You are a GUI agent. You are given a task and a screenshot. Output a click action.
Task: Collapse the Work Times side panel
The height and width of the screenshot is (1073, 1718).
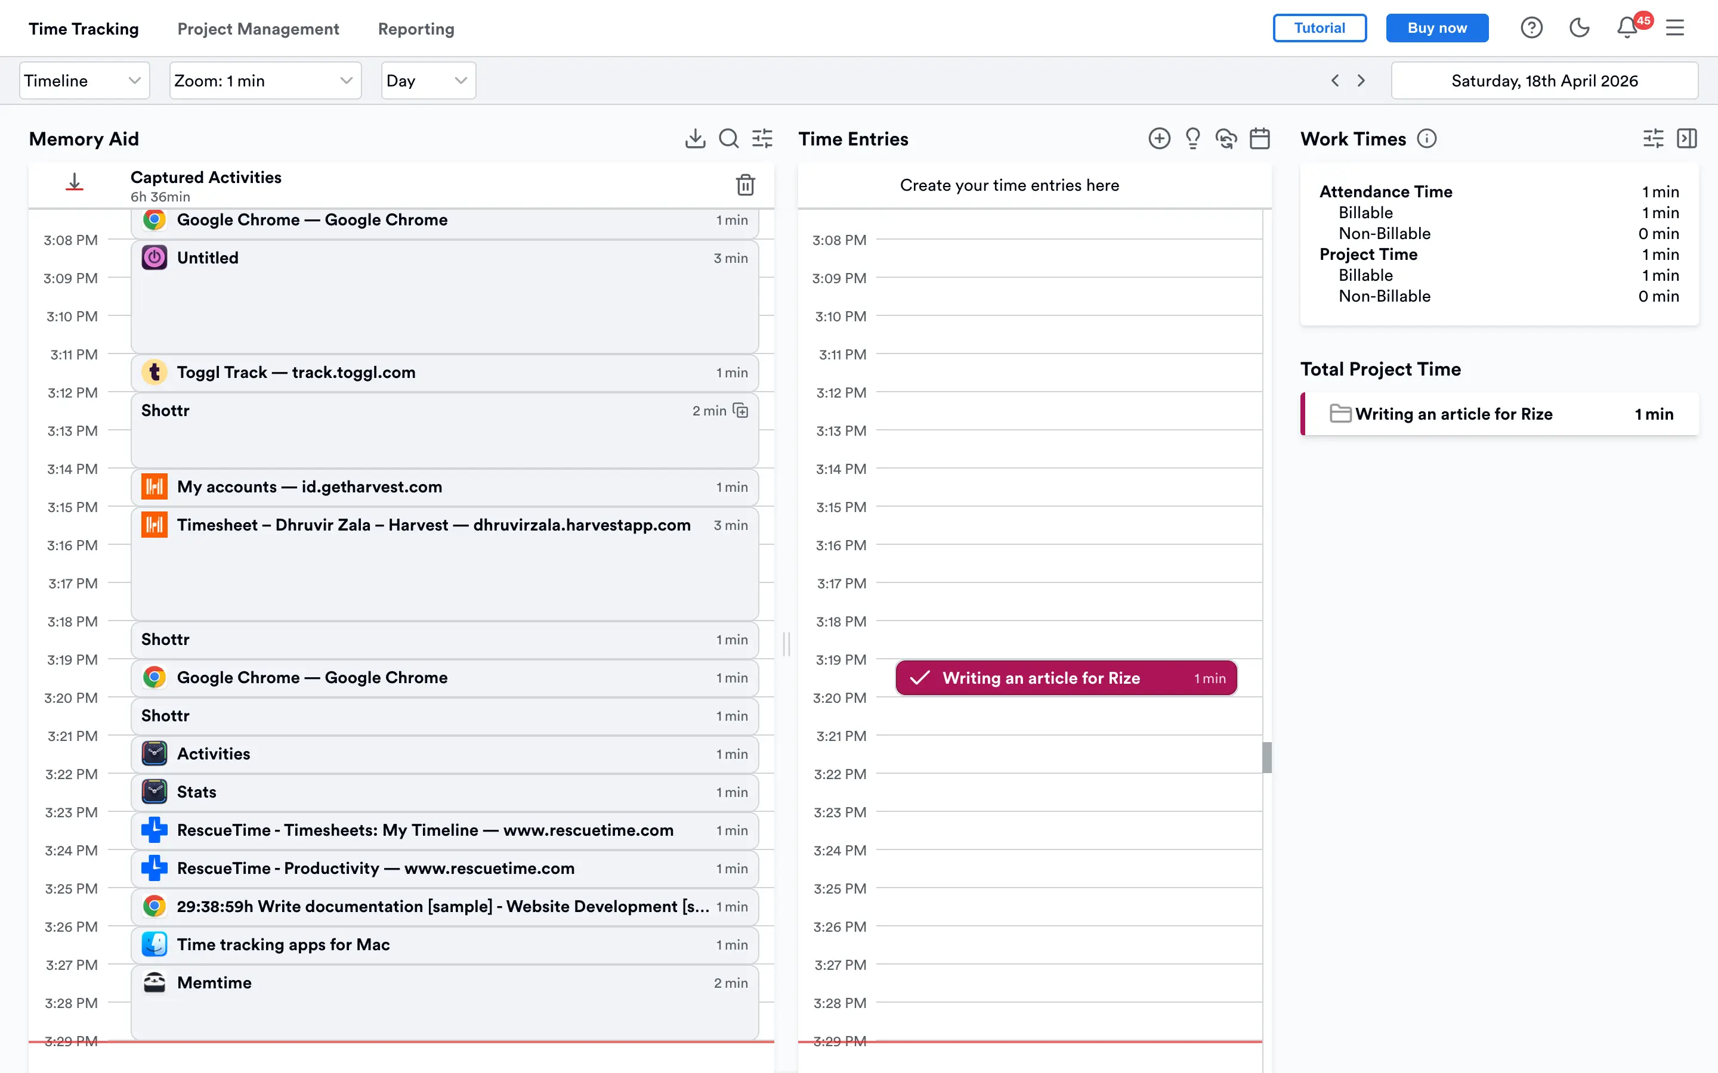[x=1687, y=138]
